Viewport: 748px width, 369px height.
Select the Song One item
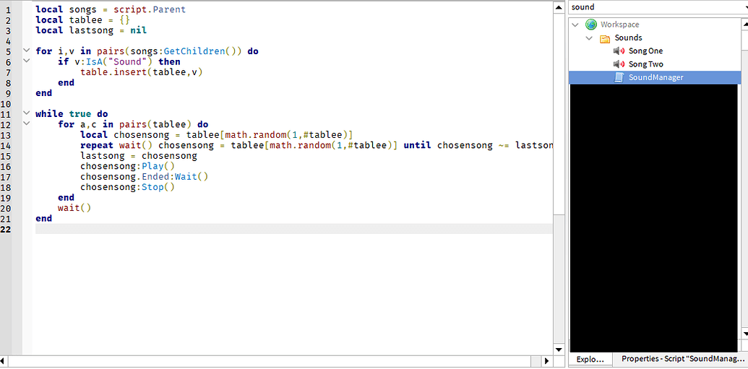[x=645, y=51]
